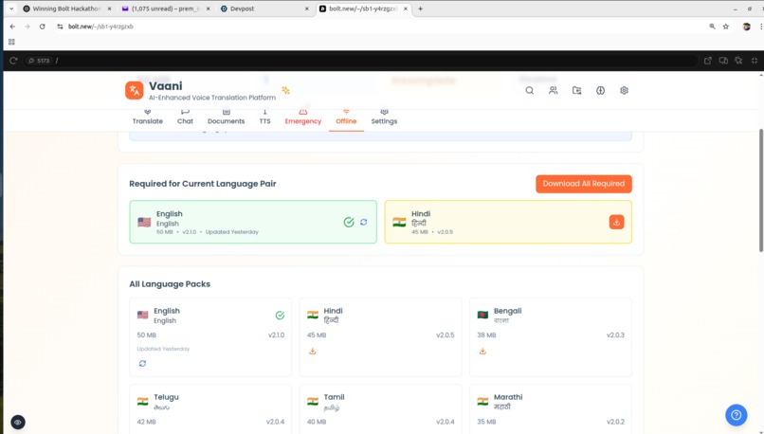Open Chrome profile avatar
This screenshot has width=764, height=434.
pyautogui.click(x=746, y=27)
